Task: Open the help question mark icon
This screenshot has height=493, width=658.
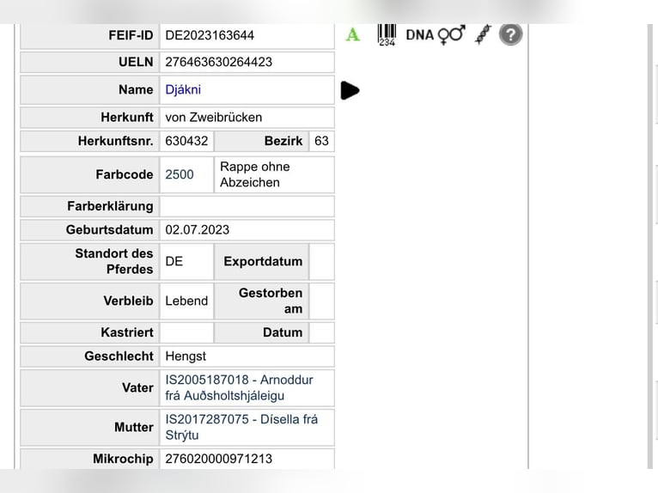Action: click(x=511, y=35)
